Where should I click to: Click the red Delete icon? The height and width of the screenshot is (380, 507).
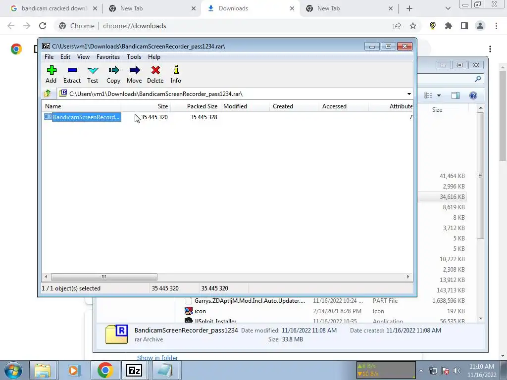[x=155, y=74]
